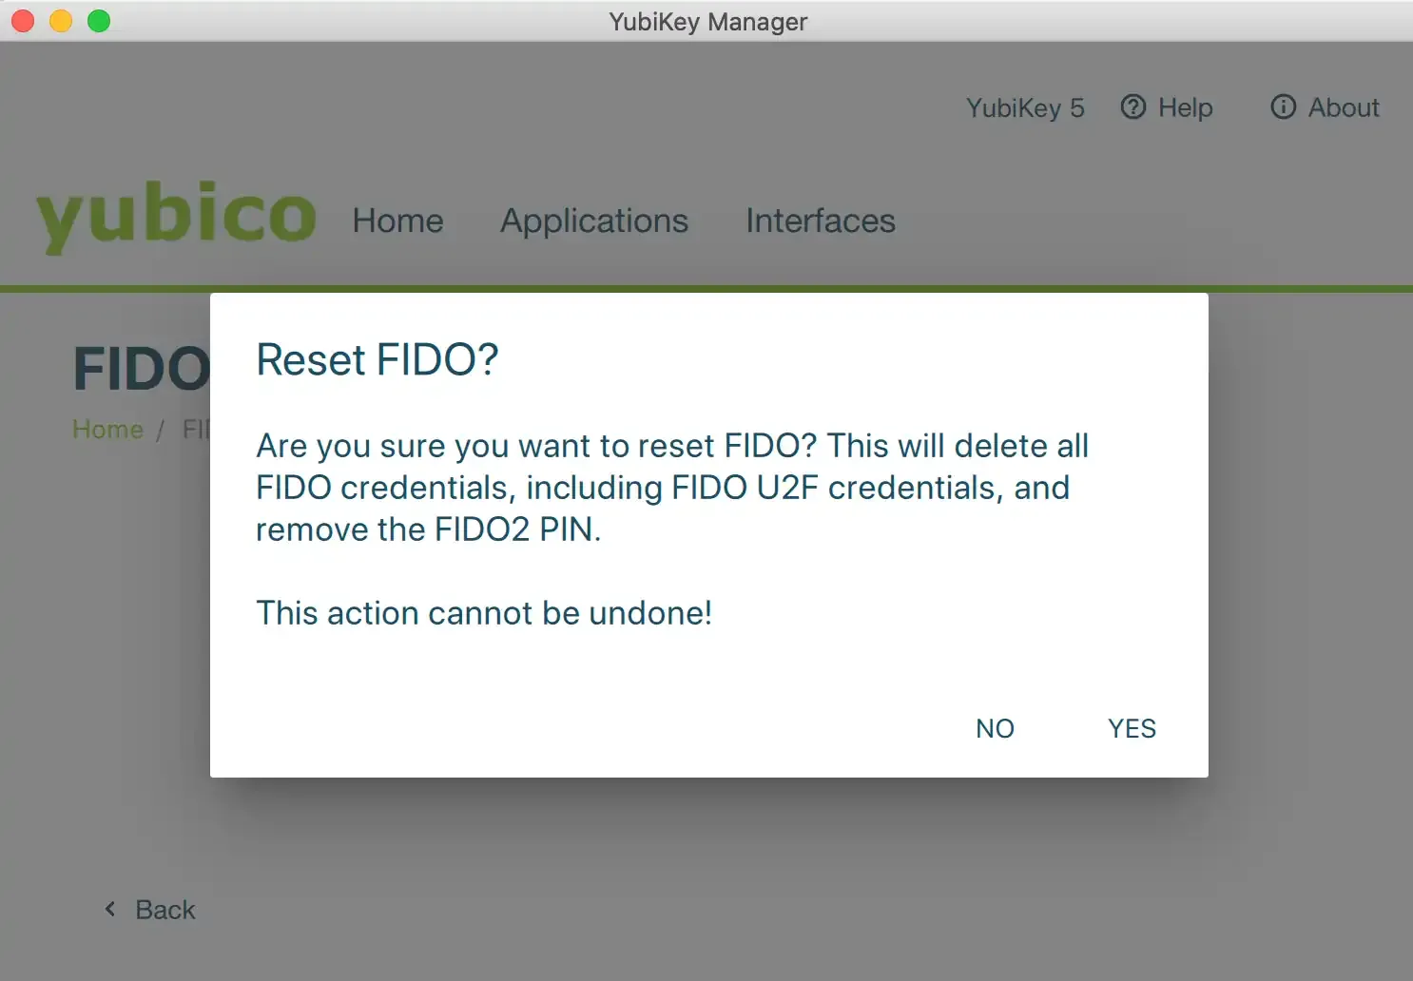Click the About info circle icon
The image size is (1413, 981).
1284,107
